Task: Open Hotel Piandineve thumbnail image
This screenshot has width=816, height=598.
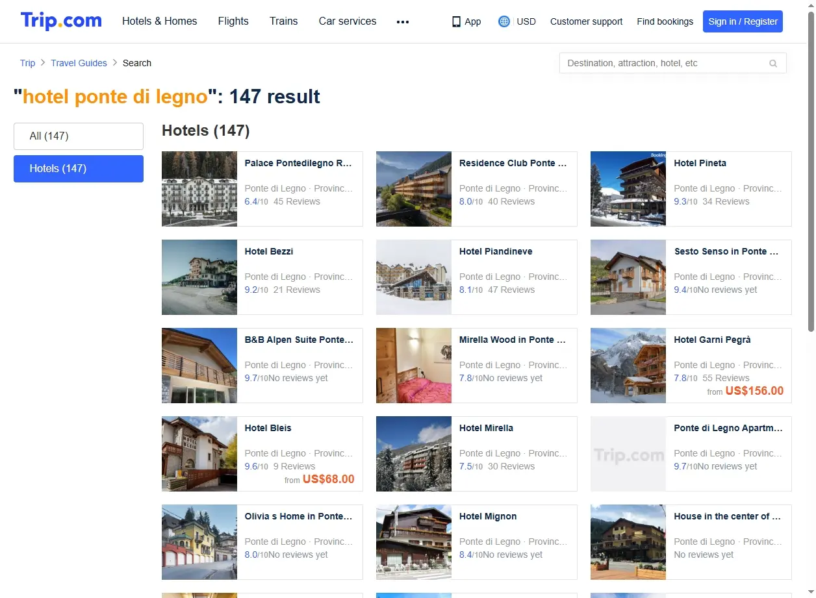Action: click(x=414, y=277)
